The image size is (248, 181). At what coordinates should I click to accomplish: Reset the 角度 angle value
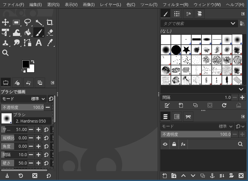[x=46, y=146]
